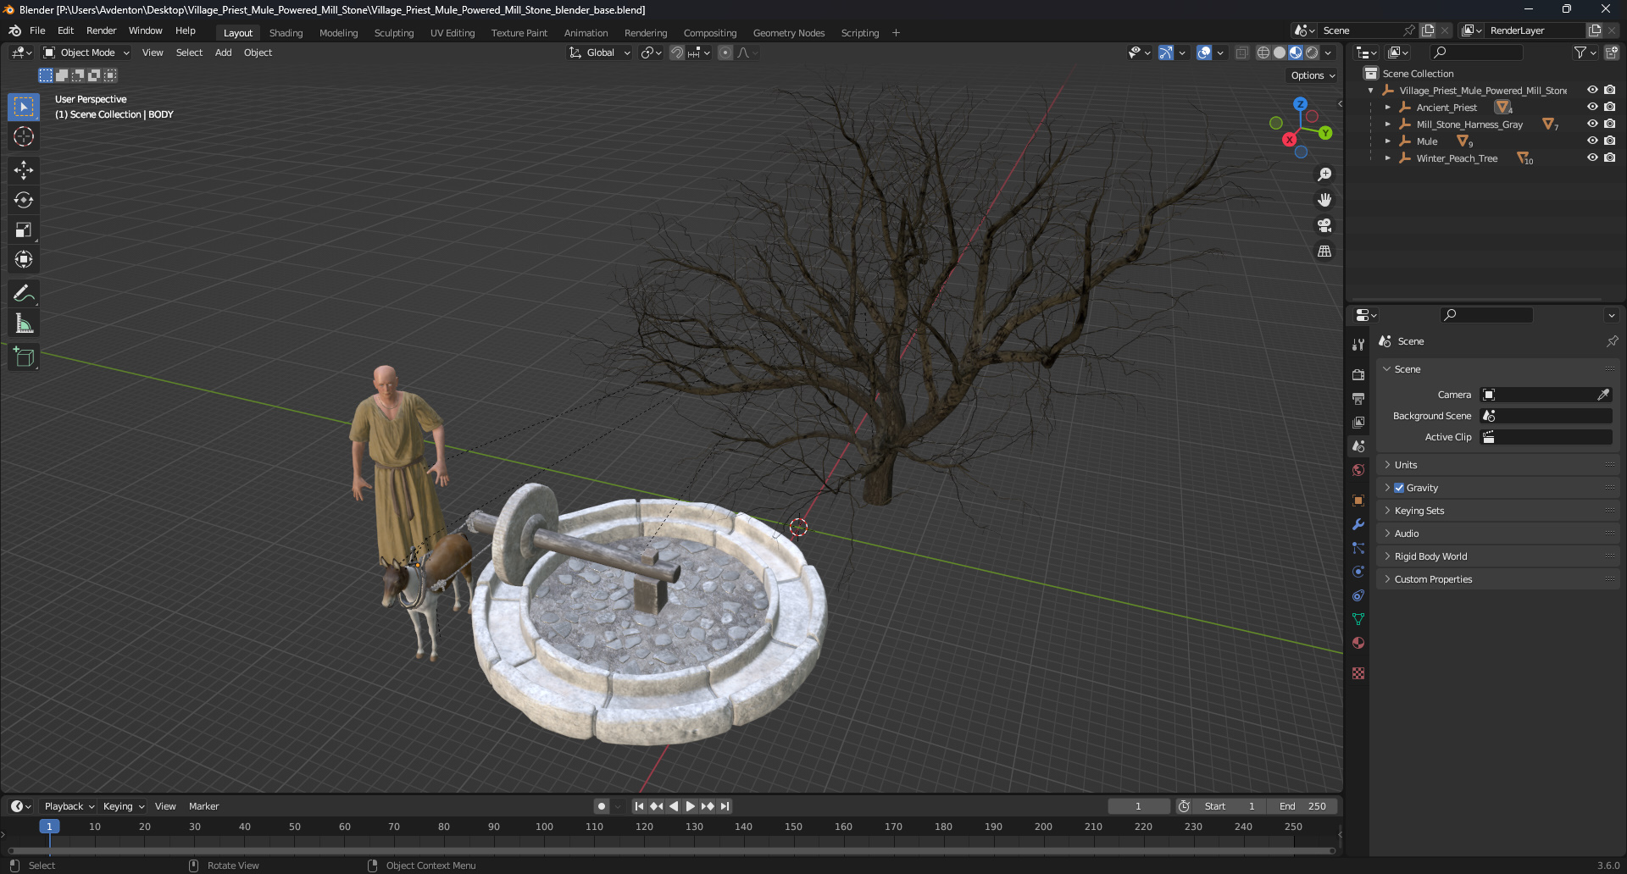The image size is (1627, 874).
Task: Open the Keying menu in timeline
Action: (x=123, y=806)
